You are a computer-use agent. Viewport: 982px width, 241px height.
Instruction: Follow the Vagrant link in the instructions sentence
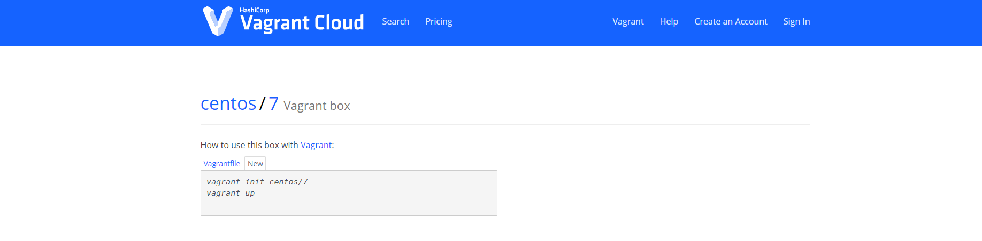pyautogui.click(x=316, y=145)
